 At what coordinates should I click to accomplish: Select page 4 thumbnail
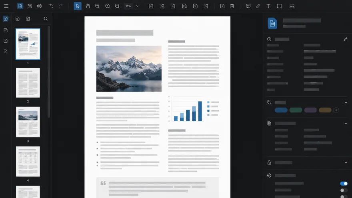point(28,162)
